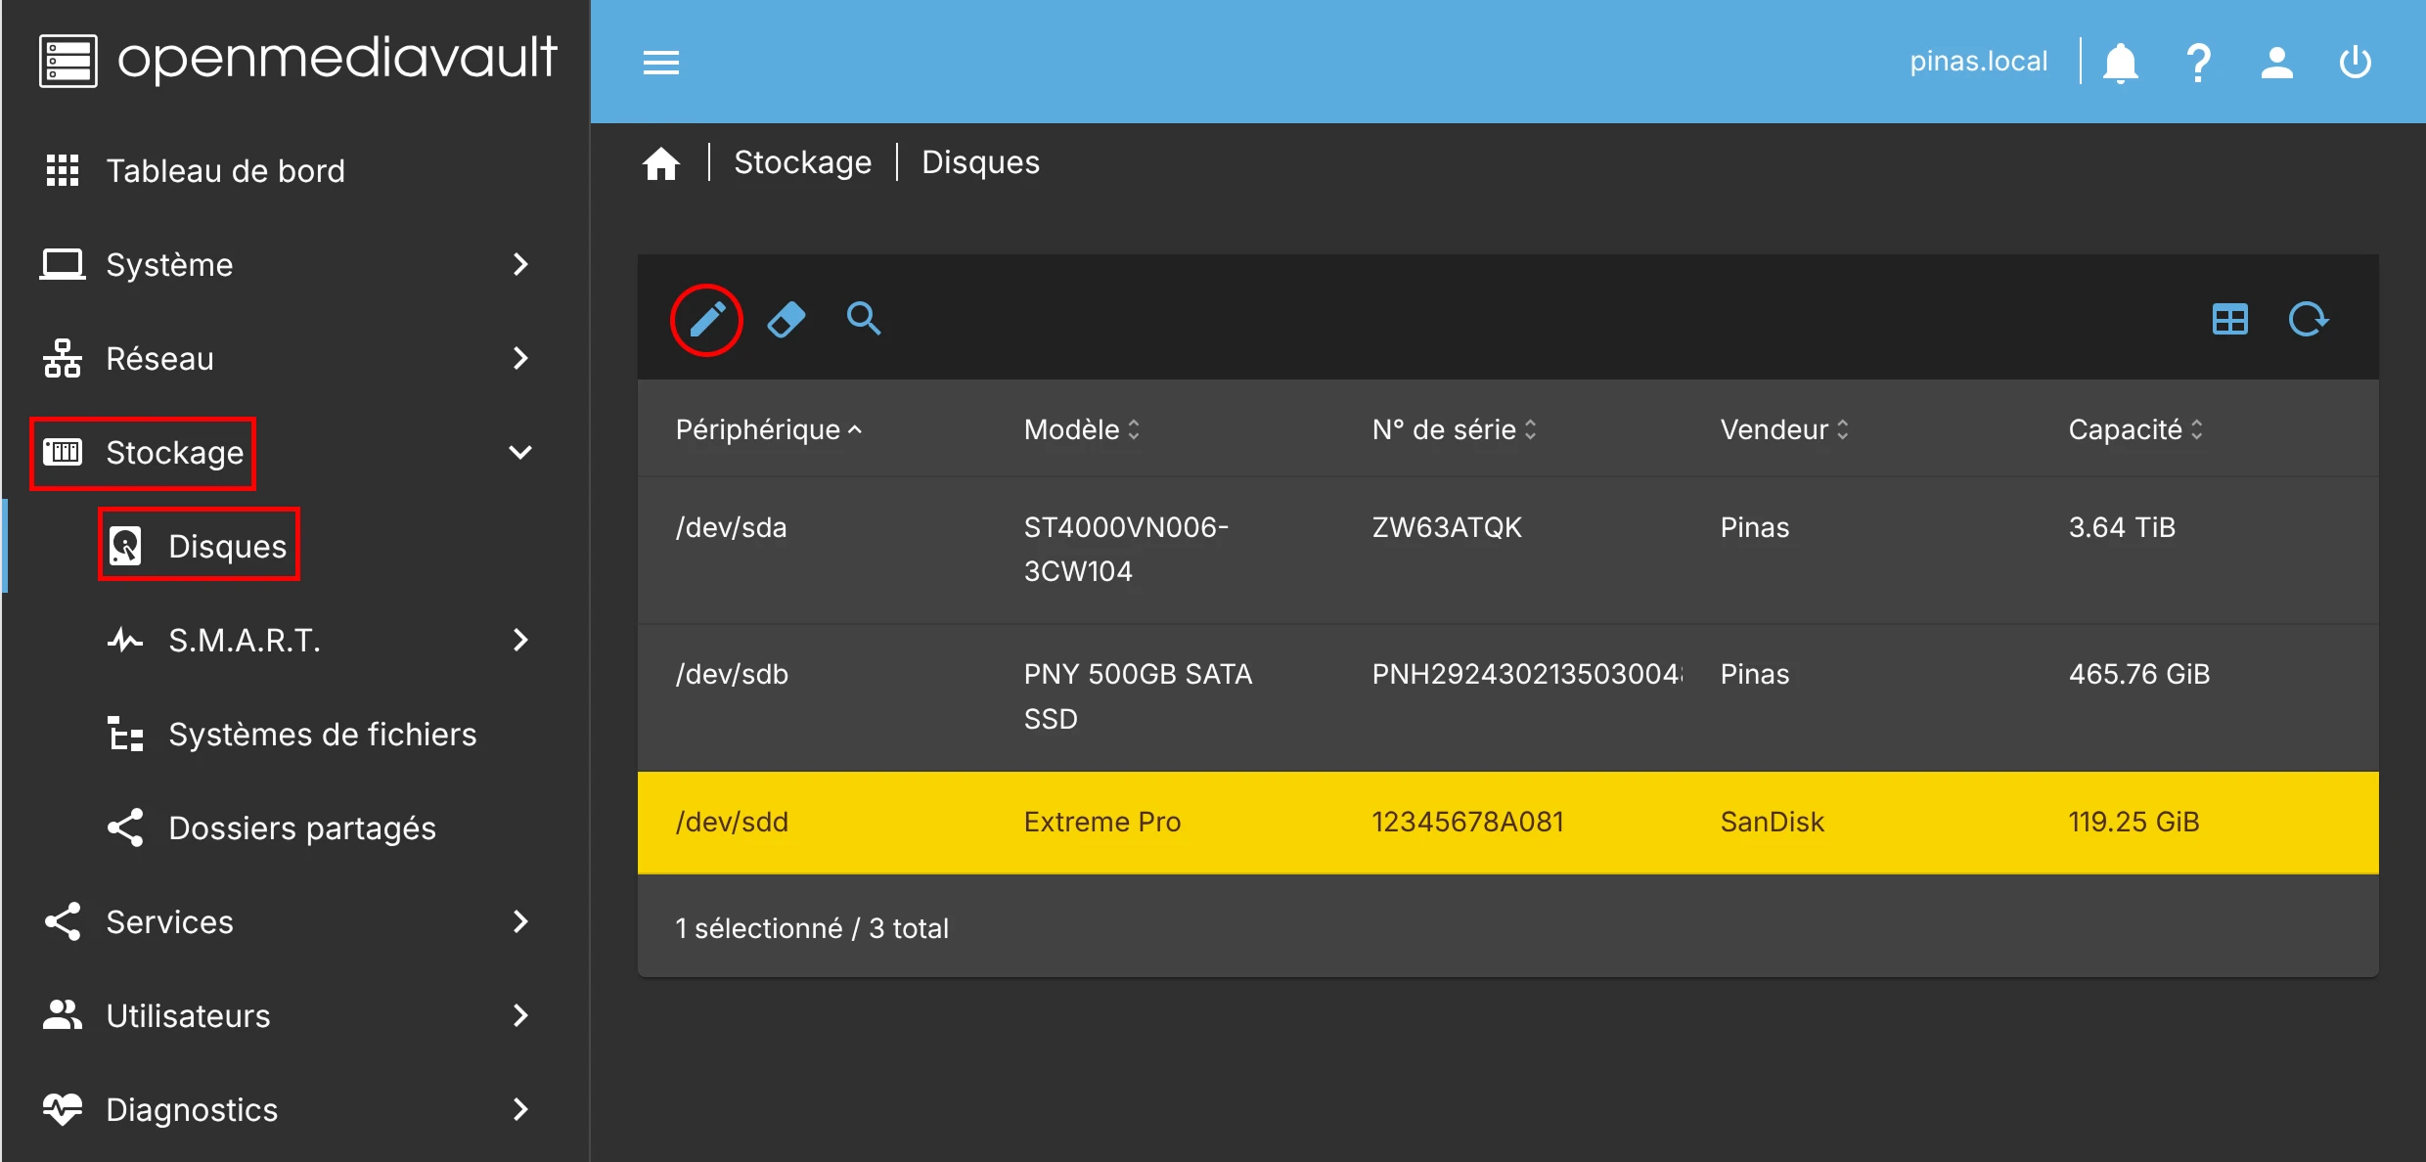The width and height of the screenshot is (2426, 1162).
Task: Select Disques in the sidebar
Action: click(x=227, y=547)
